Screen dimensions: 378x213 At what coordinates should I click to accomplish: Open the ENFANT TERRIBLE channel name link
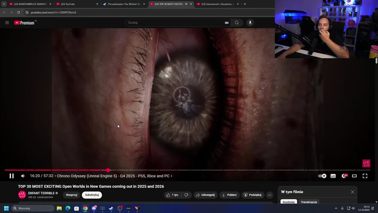point(41,193)
